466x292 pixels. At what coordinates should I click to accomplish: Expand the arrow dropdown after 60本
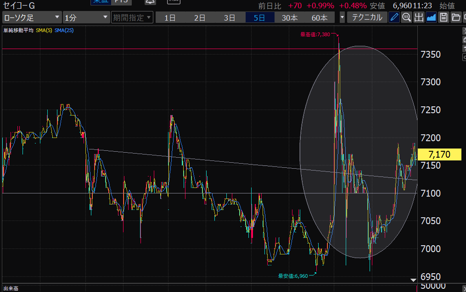tap(342, 18)
